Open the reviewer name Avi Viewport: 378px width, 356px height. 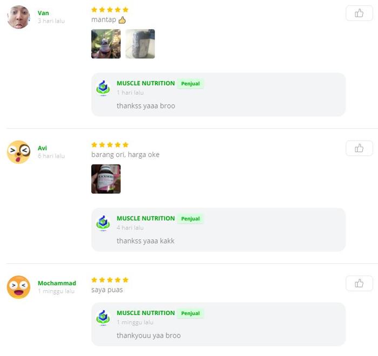coord(43,148)
